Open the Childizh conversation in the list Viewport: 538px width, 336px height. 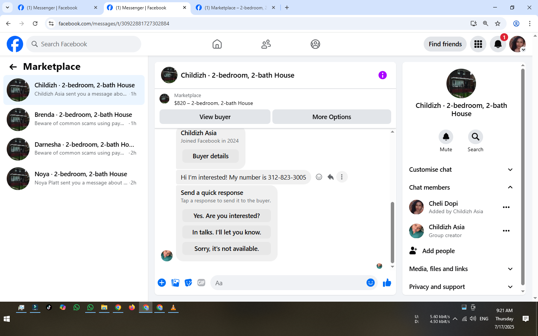(x=74, y=90)
